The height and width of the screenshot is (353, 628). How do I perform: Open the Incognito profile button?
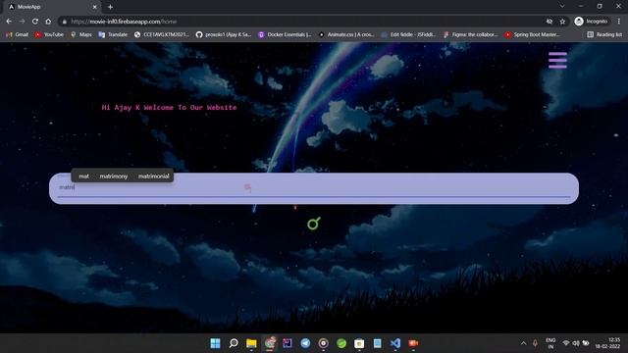[x=591, y=22]
